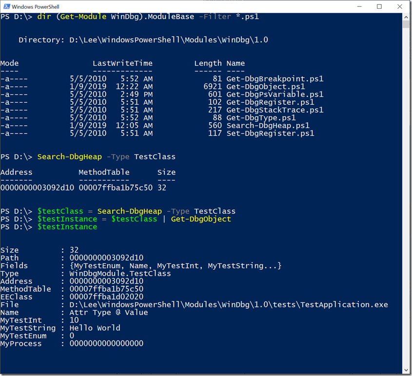
Task: Click the PowerShell icon in the title bar
Action: [6, 6]
